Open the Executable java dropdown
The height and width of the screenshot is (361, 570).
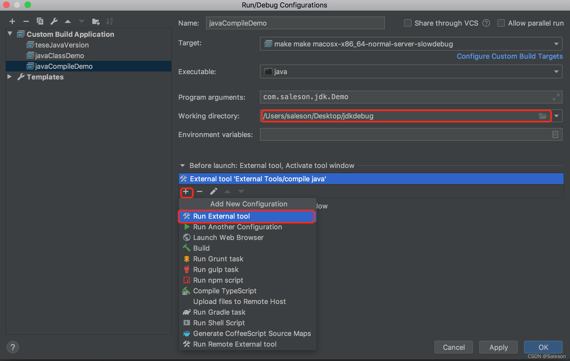point(556,72)
